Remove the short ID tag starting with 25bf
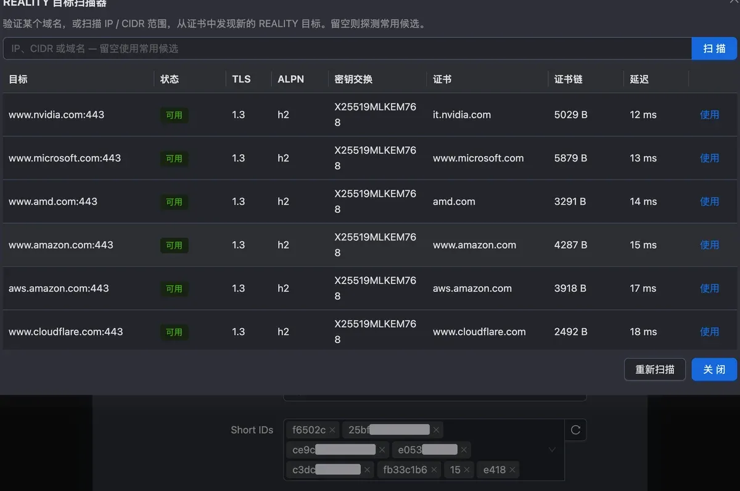The image size is (740, 491). click(436, 430)
